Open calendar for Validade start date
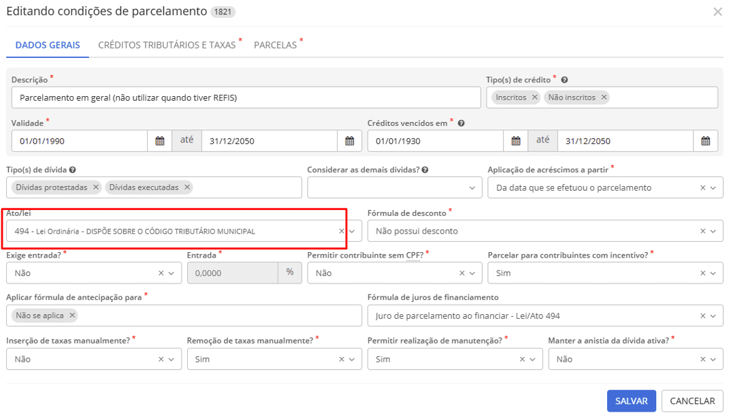This screenshot has height=415, width=731. click(160, 141)
